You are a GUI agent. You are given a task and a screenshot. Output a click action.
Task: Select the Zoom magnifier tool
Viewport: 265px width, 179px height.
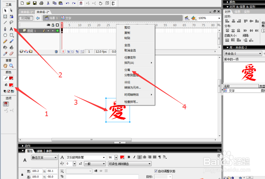point(11,66)
